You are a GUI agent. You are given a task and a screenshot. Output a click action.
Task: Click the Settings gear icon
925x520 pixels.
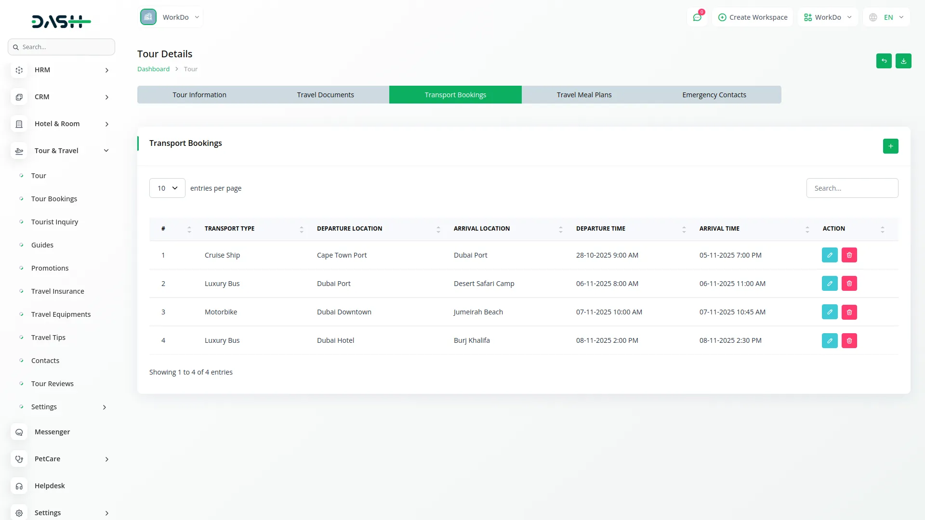[19, 513]
